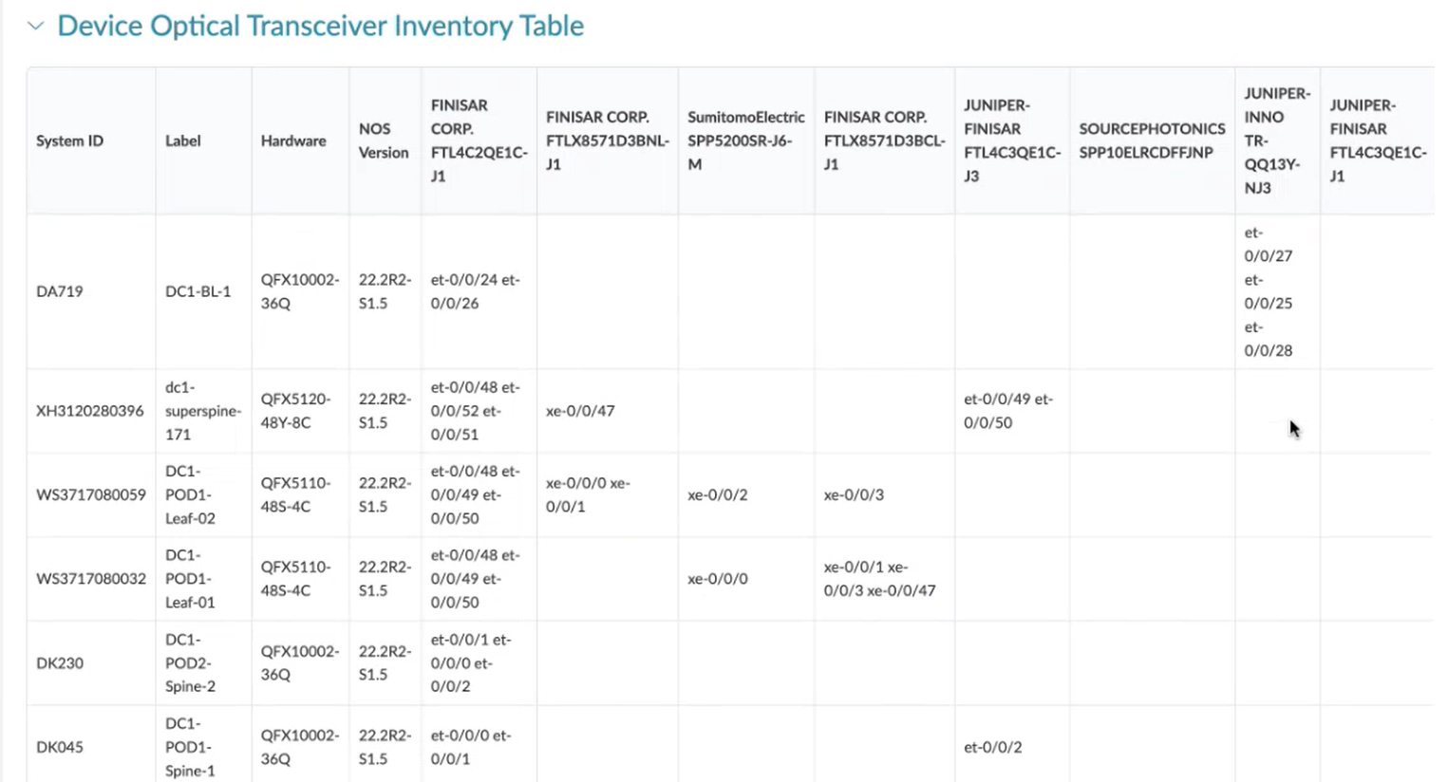Screen dimensions: 1448x782
Task: Click the QFX5120-48Y-8C hardware cell
Action: click(x=294, y=411)
